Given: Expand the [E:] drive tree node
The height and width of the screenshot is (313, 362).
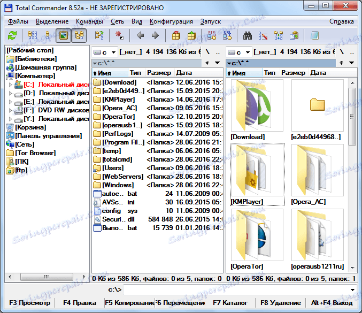Looking at the screenshot, I should tap(10, 102).
